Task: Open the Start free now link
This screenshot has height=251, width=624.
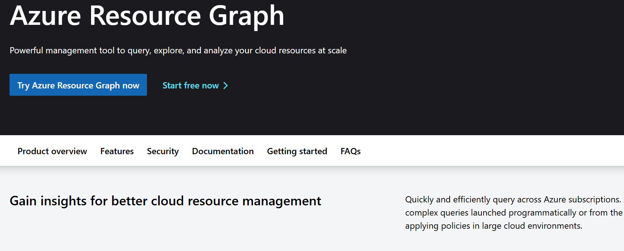Action: point(190,85)
